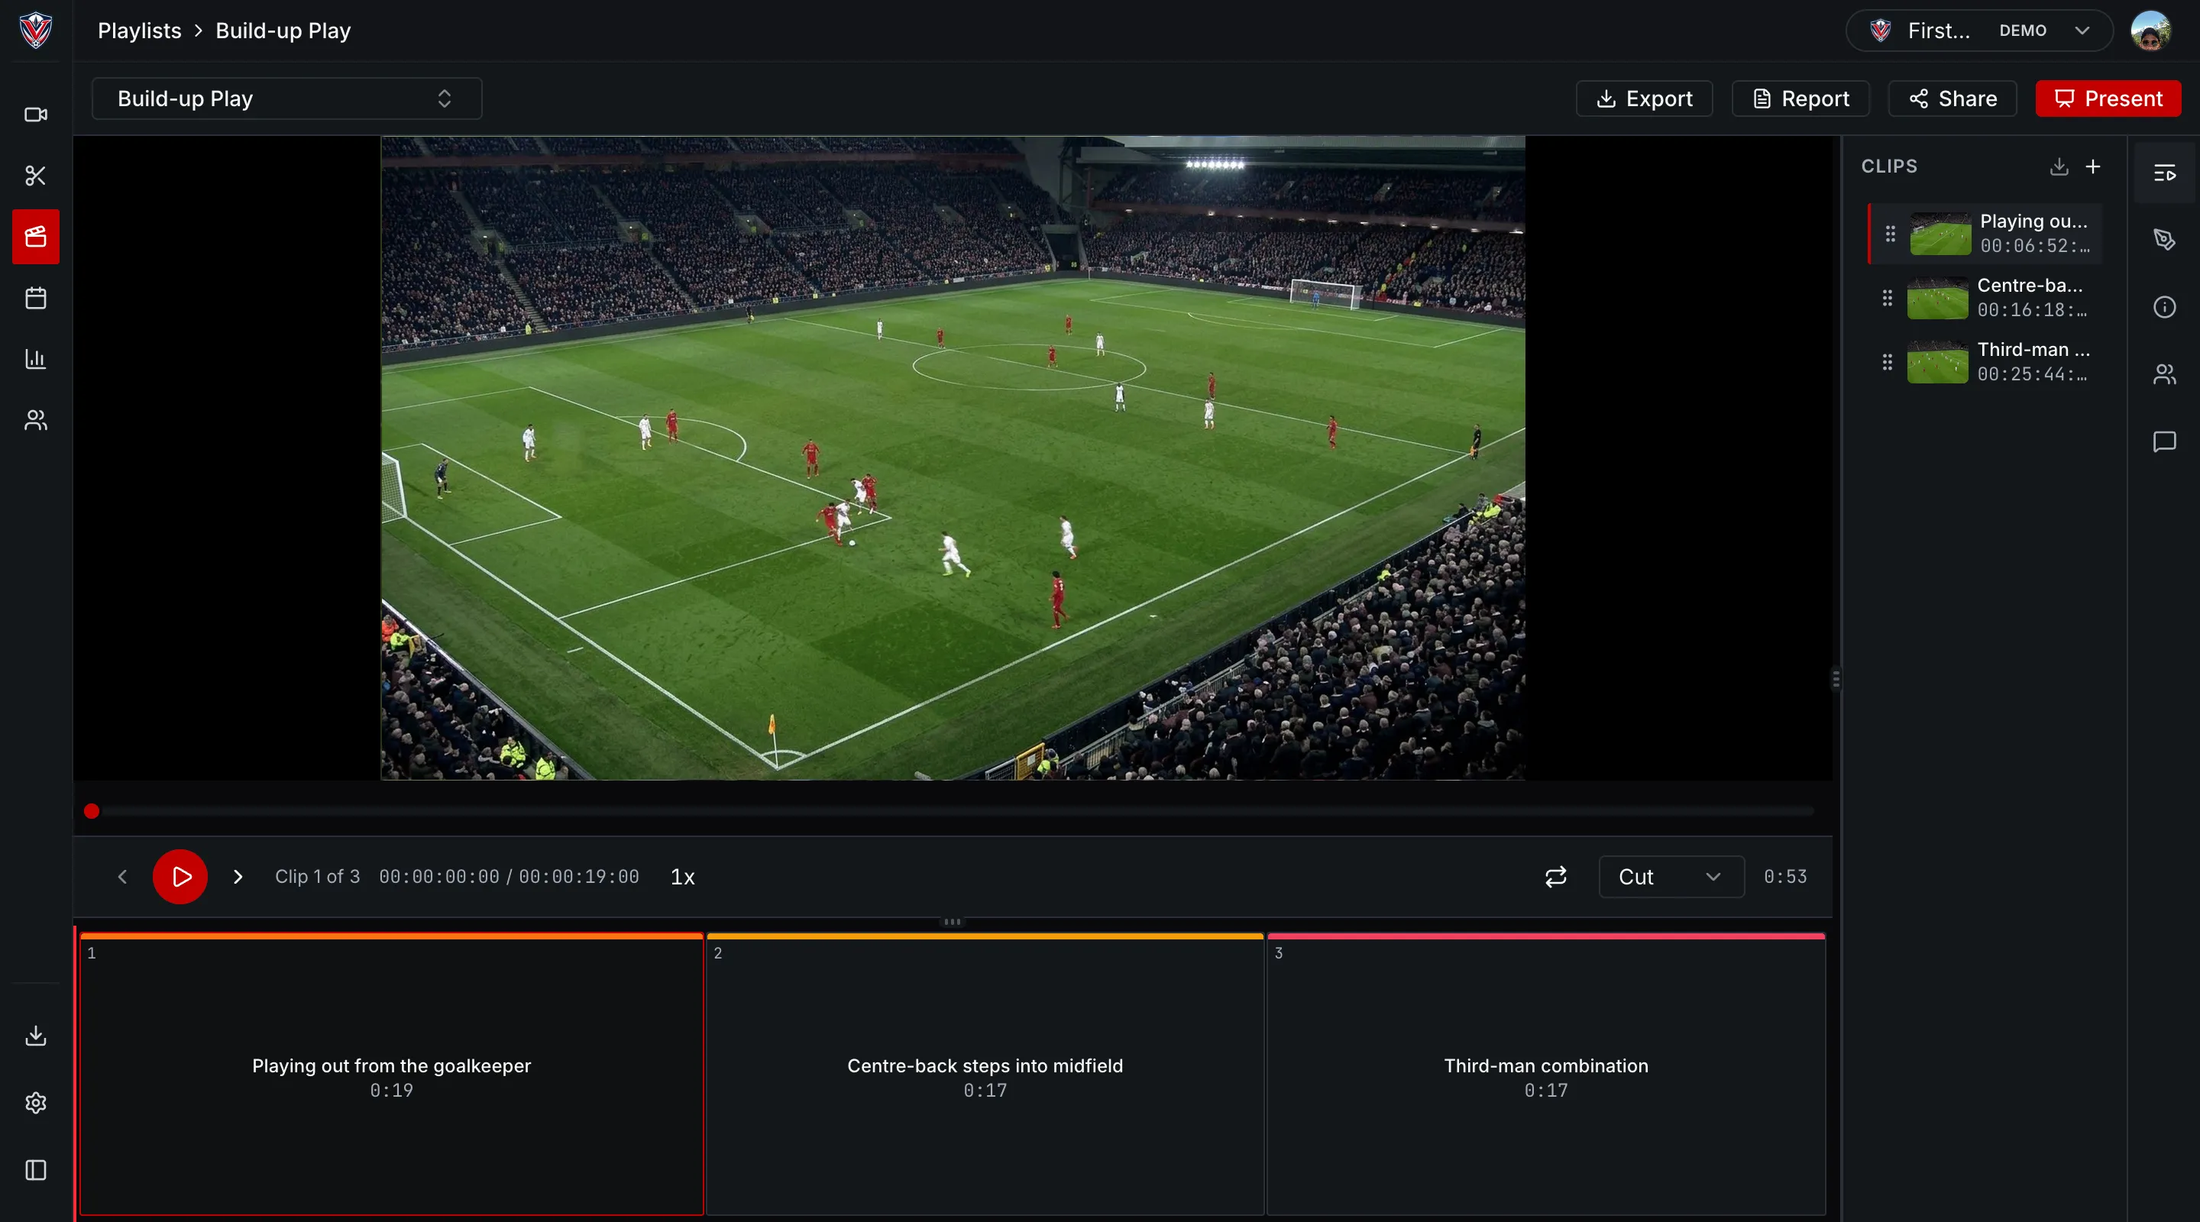
Task: Collapse the sidebar using panel icon
Action: coord(35,1170)
